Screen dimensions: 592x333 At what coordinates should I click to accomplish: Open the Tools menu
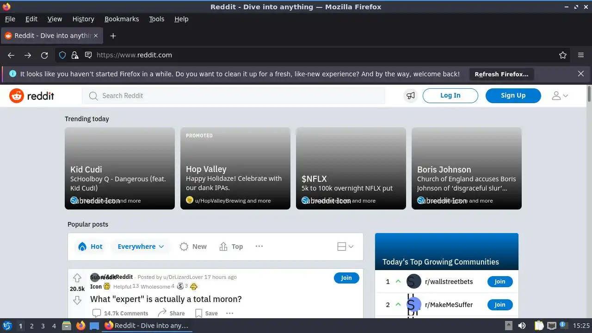(x=156, y=19)
